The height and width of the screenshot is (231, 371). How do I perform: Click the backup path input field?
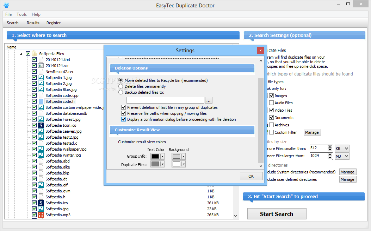165,100
